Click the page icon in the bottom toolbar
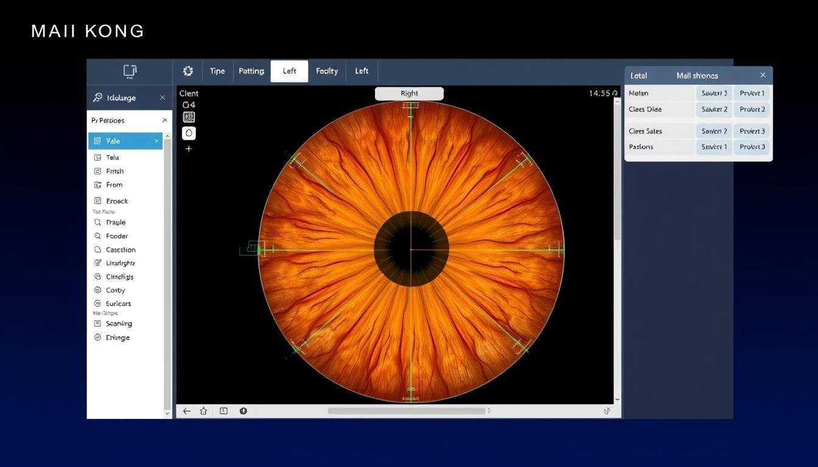 pyautogui.click(x=223, y=410)
